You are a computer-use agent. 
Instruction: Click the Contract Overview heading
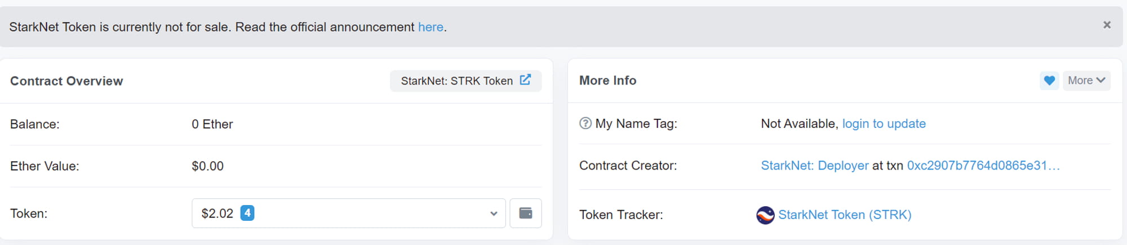(x=66, y=81)
